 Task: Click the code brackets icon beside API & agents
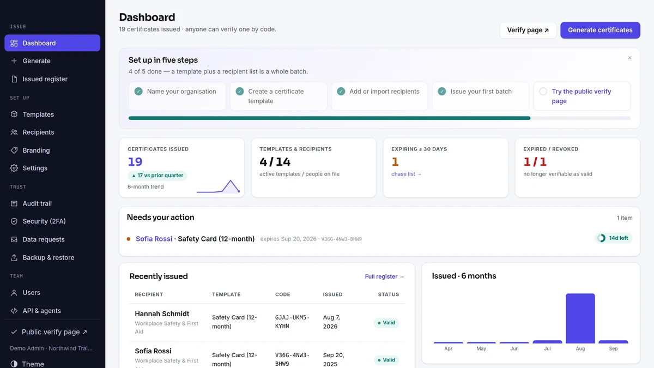pos(14,311)
